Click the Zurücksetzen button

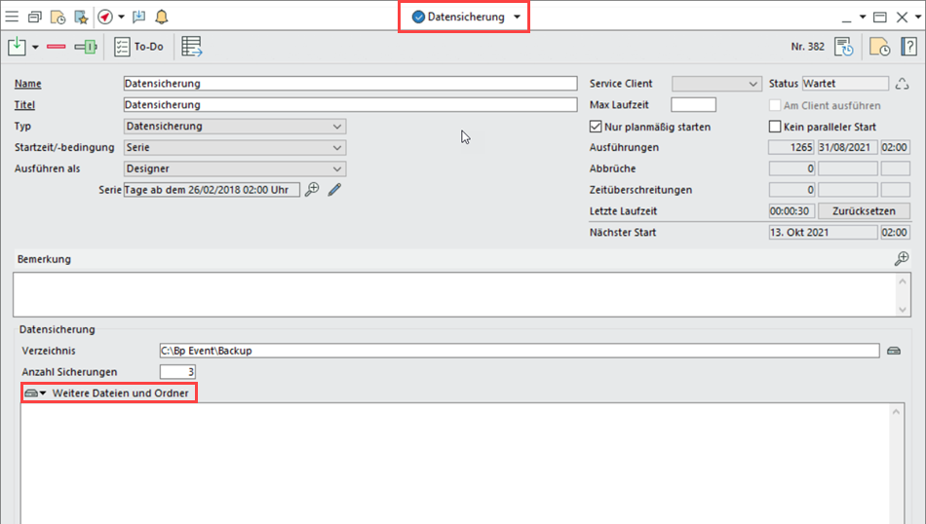(x=864, y=211)
